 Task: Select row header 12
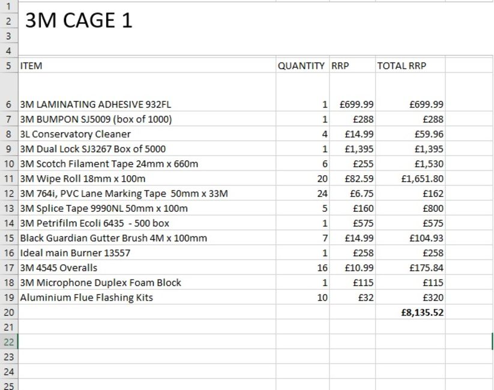[x=9, y=193]
